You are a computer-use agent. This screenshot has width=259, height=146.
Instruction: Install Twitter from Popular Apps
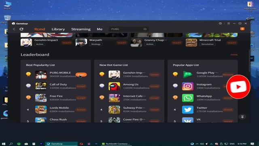tap(228, 109)
